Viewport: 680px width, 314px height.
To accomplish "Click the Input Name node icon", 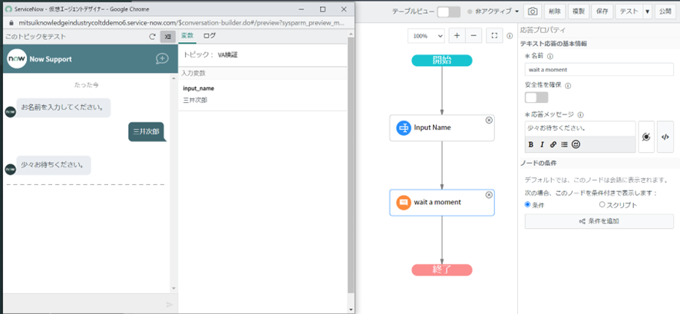I will pyautogui.click(x=403, y=127).
